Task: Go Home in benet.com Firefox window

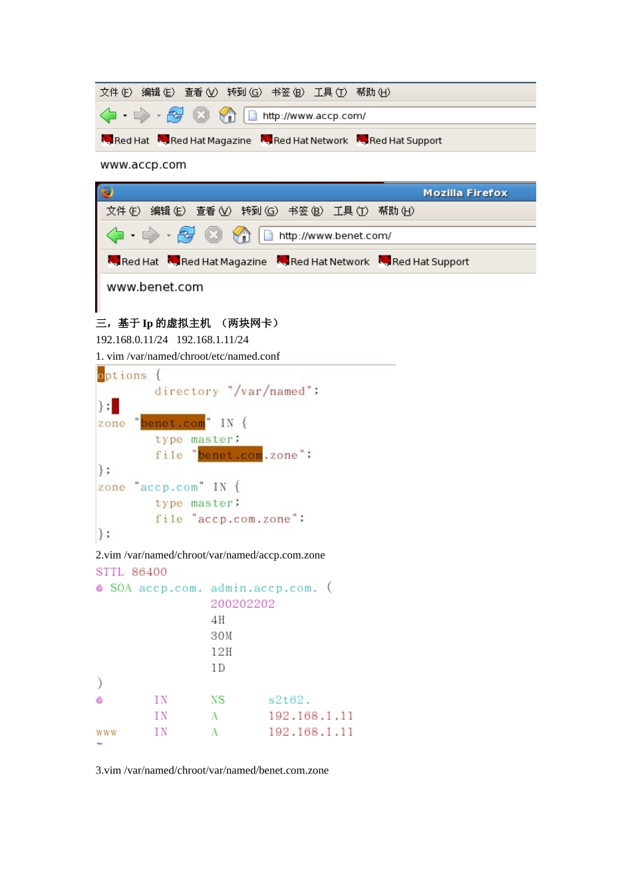Action: pyautogui.click(x=241, y=234)
